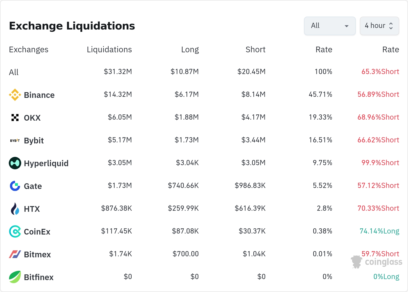
Task: Sort by Long column header
Action: click(x=190, y=49)
